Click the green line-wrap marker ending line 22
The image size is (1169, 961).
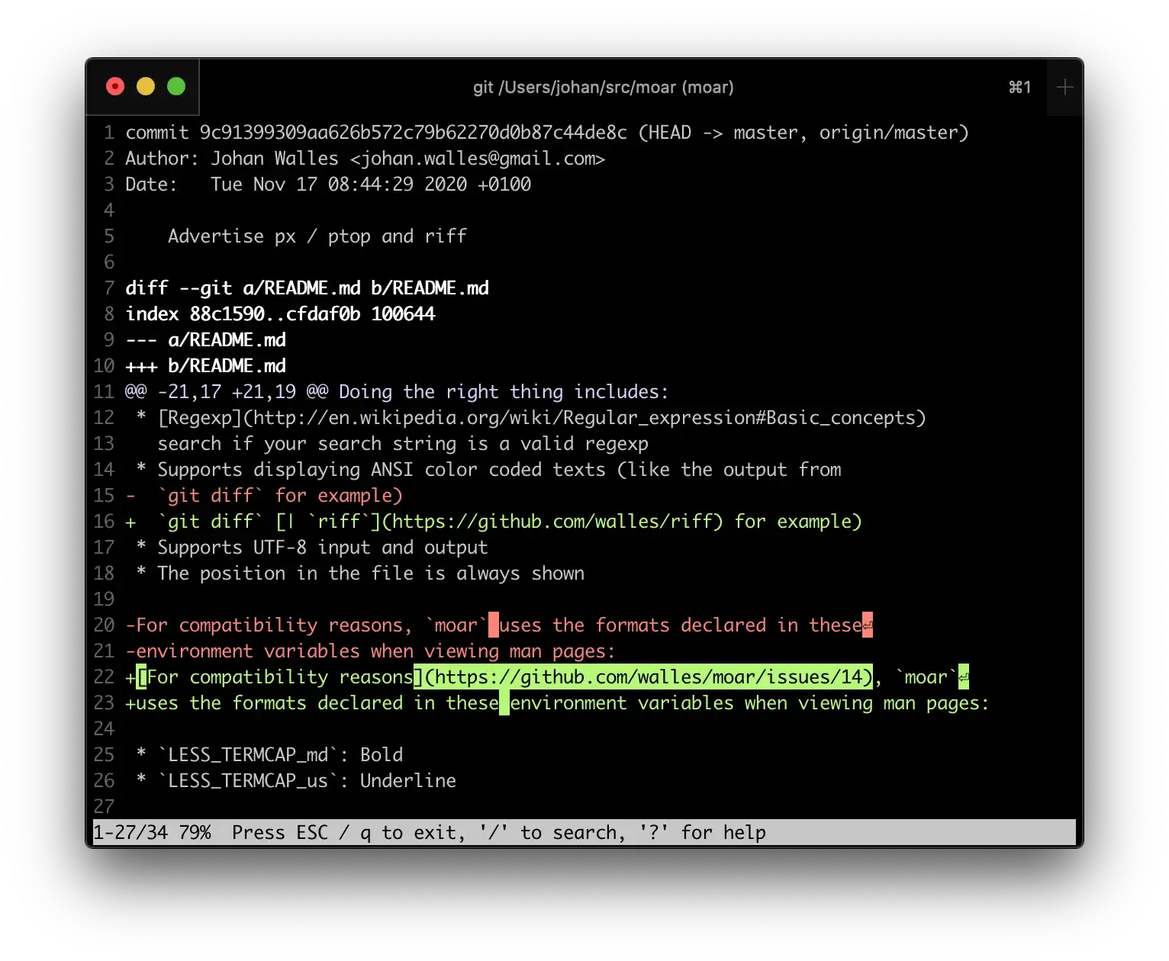[x=964, y=677]
